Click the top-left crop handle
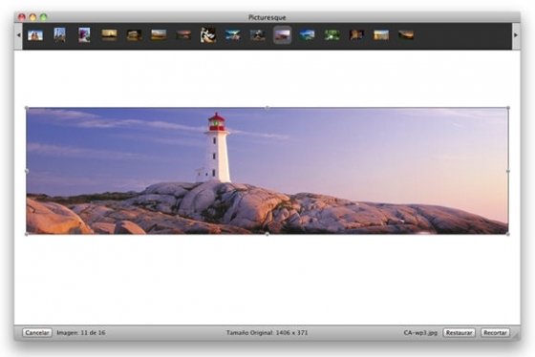 pos(27,108)
